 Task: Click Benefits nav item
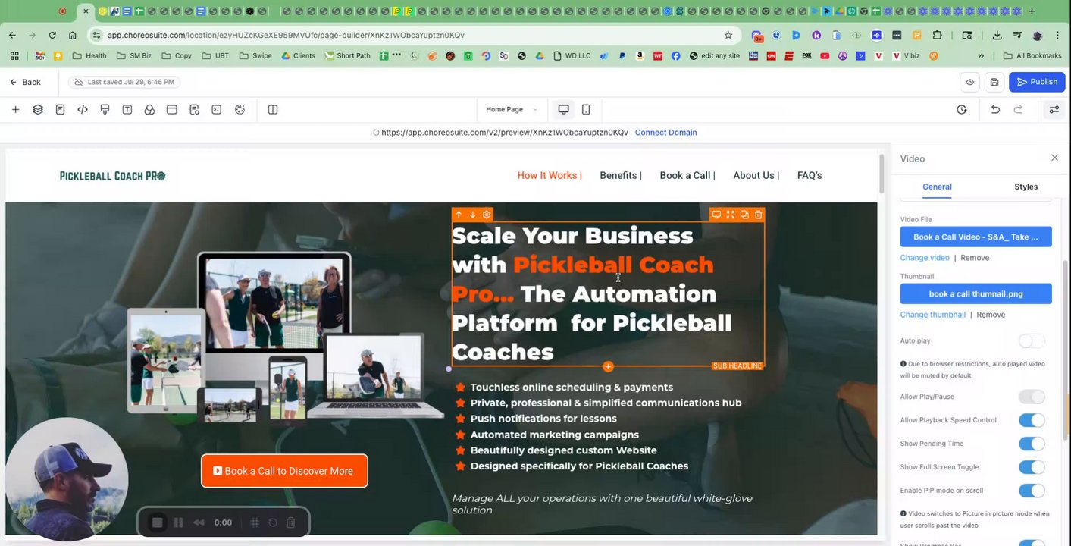point(621,175)
